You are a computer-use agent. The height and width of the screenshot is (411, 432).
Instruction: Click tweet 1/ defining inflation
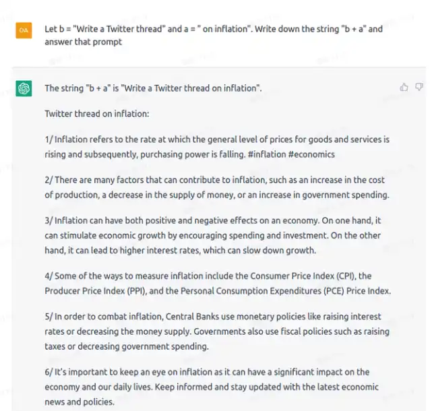click(217, 147)
